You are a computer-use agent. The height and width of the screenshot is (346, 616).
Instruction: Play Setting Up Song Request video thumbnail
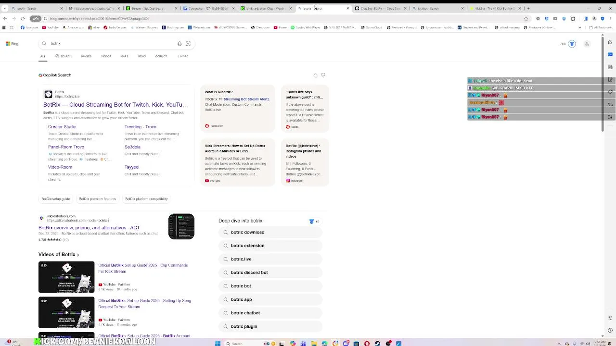point(66,312)
